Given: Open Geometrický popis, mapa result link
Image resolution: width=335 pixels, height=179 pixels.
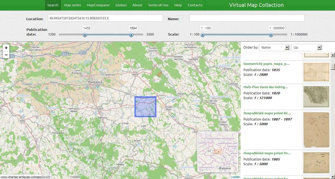Looking at the screenshot, I should tap(266, 64).
